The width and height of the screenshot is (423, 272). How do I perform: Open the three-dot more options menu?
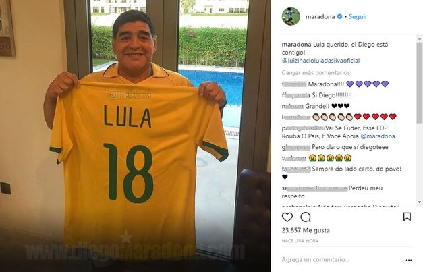409,260
